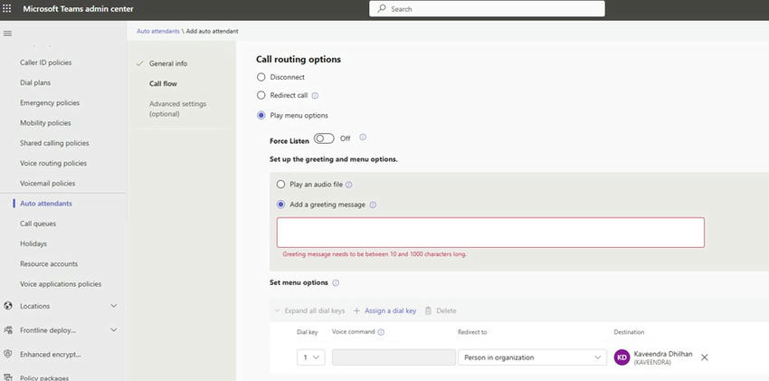The height and width of the screenshot is (381, 769).
Task: Open Emergency policies
Action: pos(50,103)
